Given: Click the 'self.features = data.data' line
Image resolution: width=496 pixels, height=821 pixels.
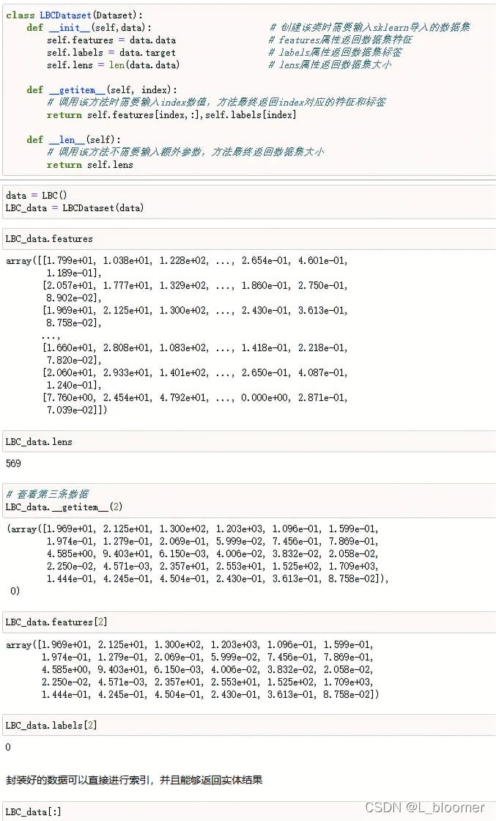Looking at the screenshot, I should [111, 40].
